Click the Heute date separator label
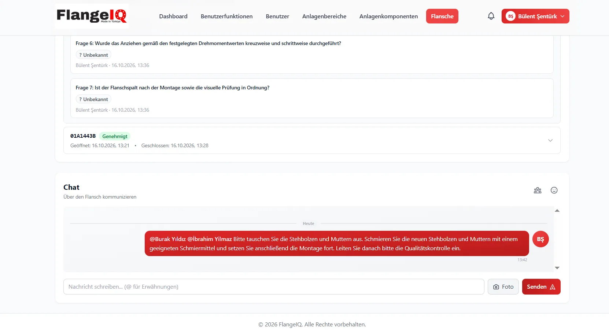Image resolution: width=609 pixels, height=333 pixels. click(309, 223)
